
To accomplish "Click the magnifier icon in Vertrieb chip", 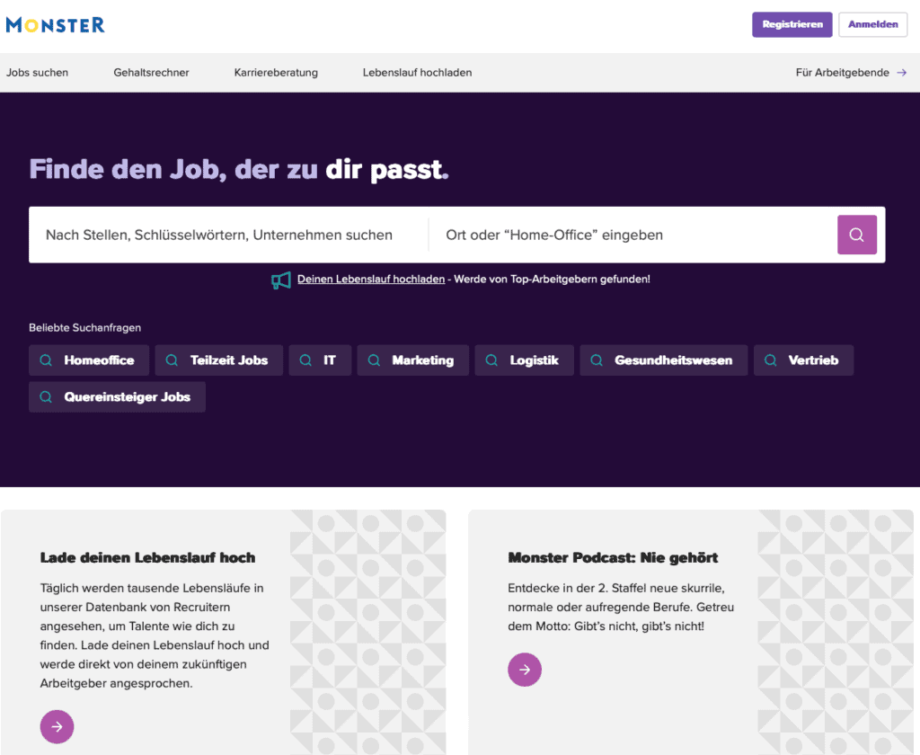I will (770, 360).
